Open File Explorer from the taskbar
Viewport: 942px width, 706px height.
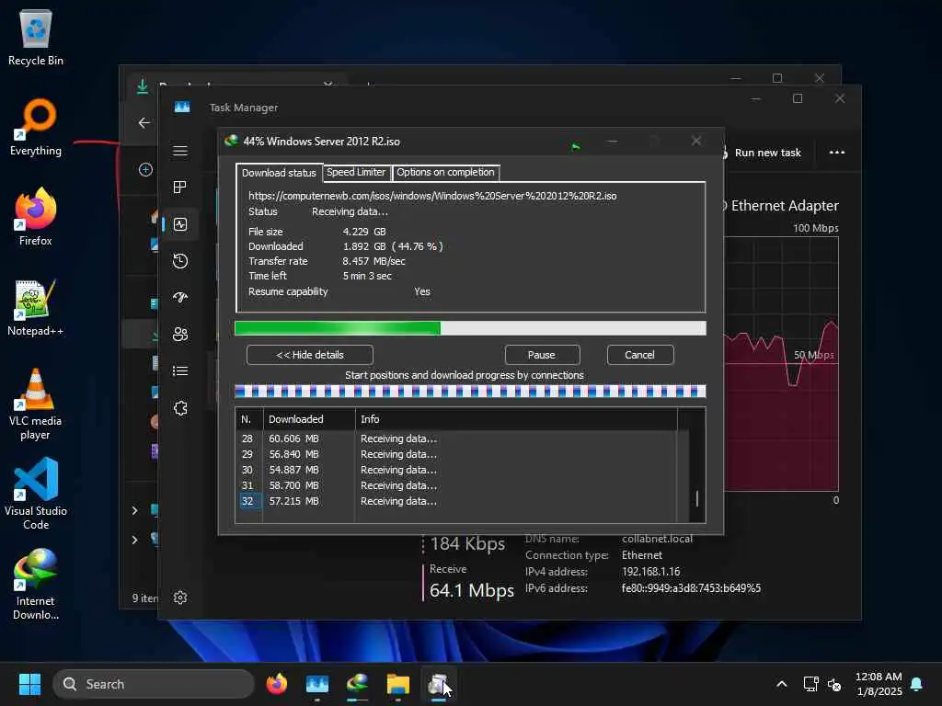[397, 684]
